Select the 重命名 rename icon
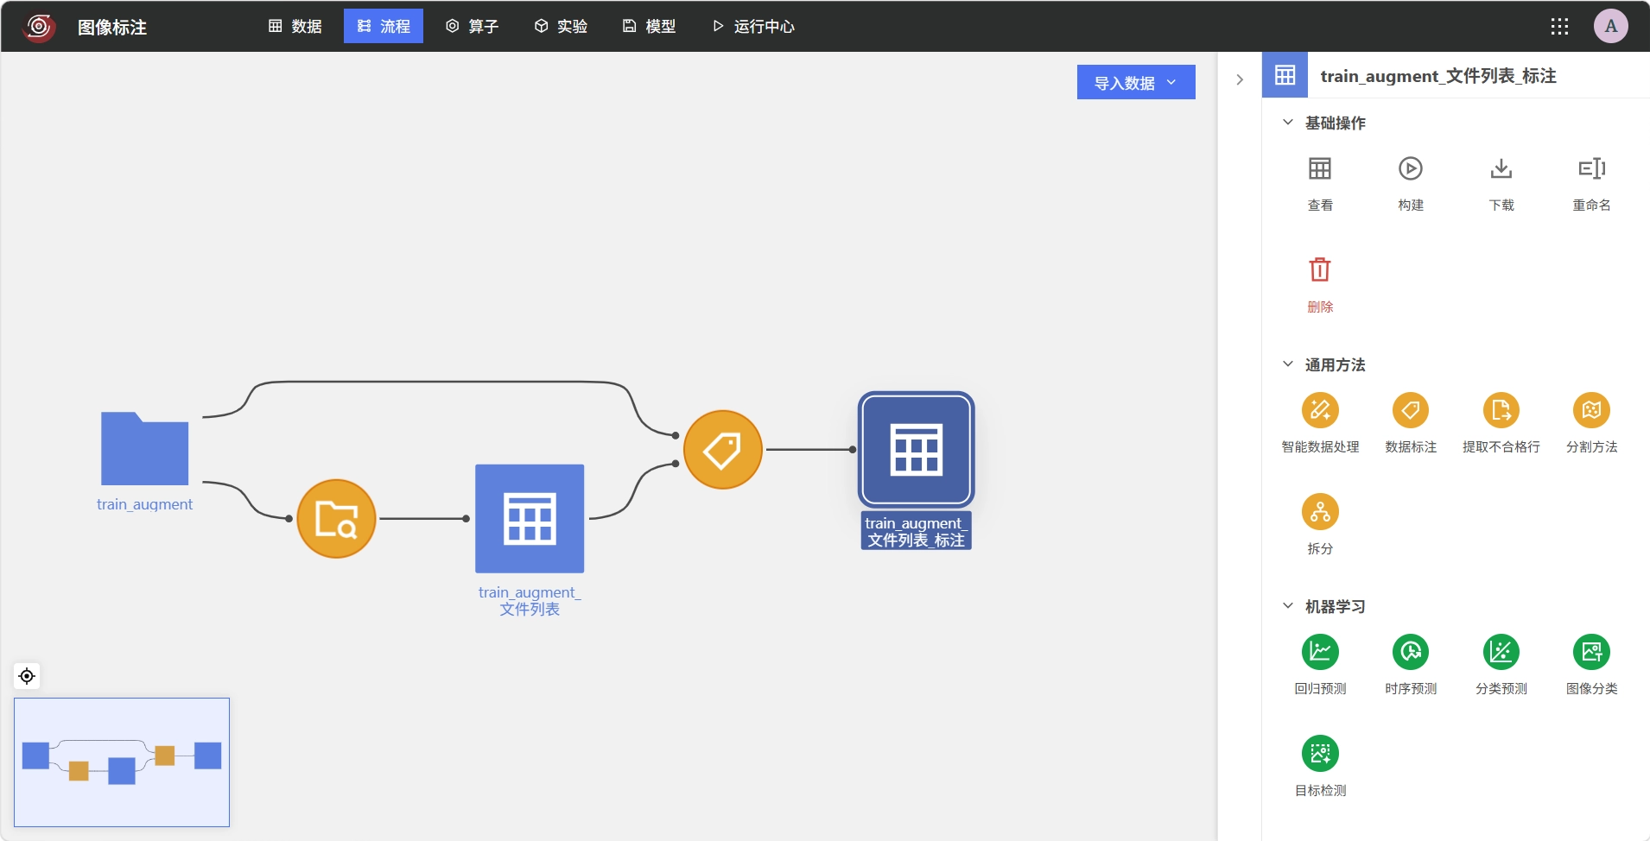This screenshot has height=841, width=1650. click(x=1591, y=168)
